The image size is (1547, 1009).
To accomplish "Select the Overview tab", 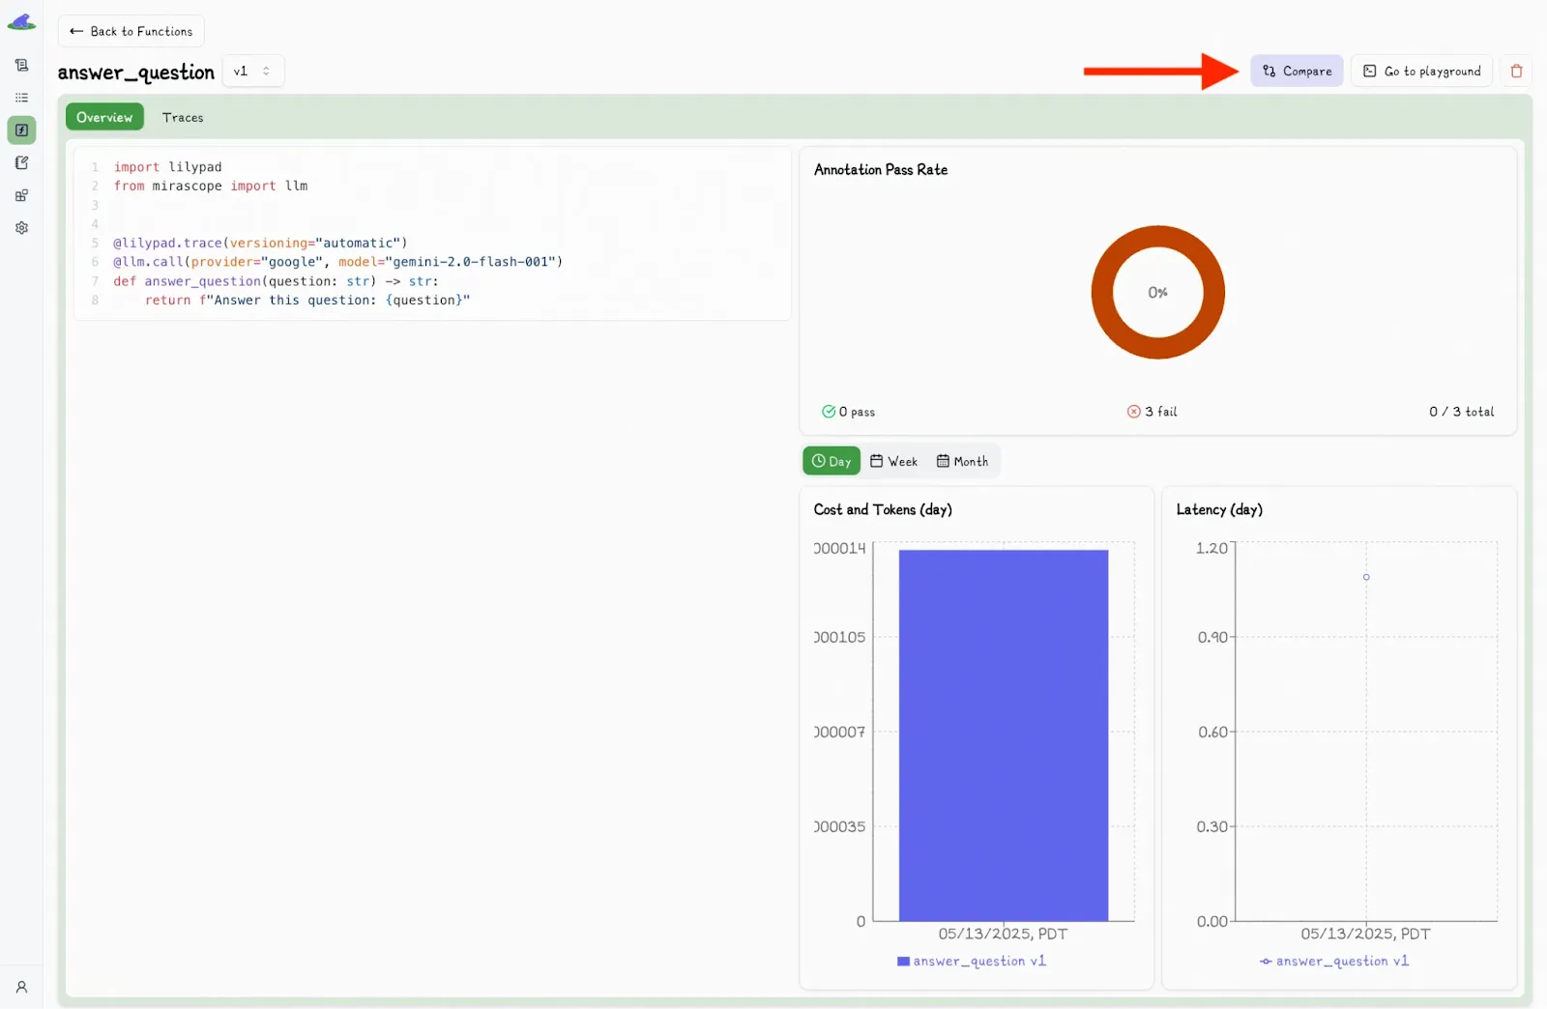I will click(x=104, y=117).
